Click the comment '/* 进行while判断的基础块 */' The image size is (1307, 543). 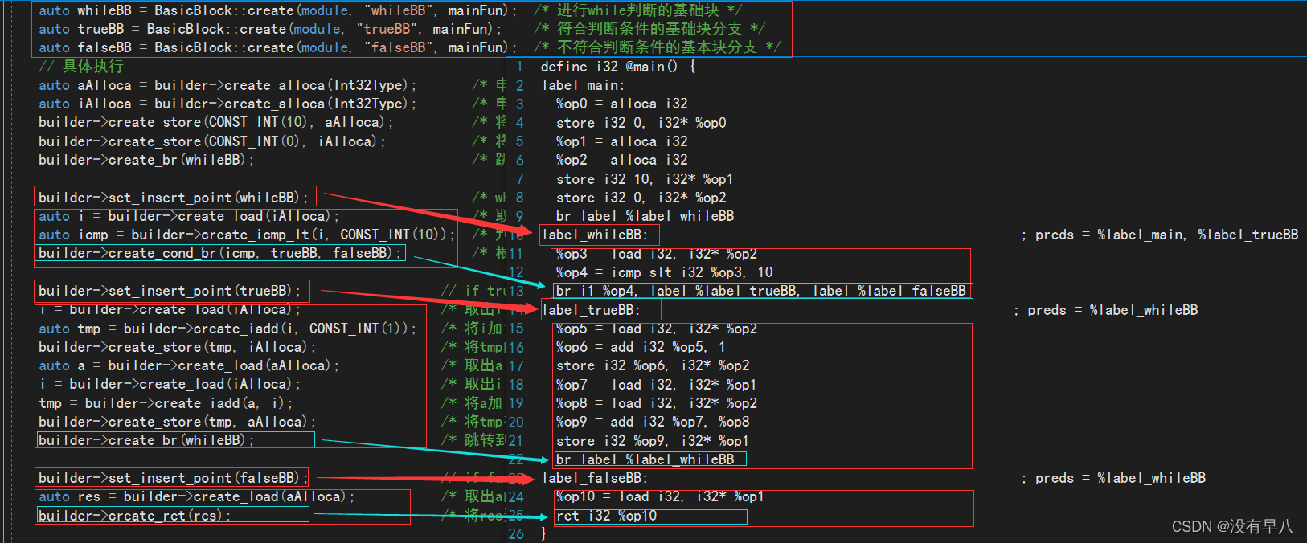pyautogui.click(x=637, y=10)
